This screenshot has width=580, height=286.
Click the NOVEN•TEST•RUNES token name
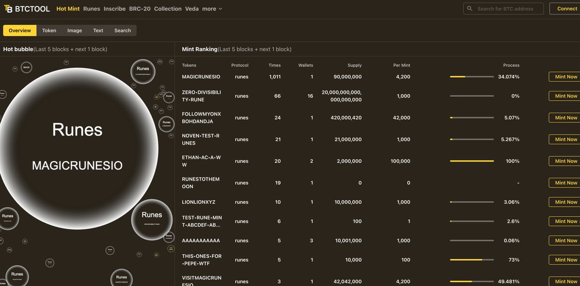click(x=201, y=139)
